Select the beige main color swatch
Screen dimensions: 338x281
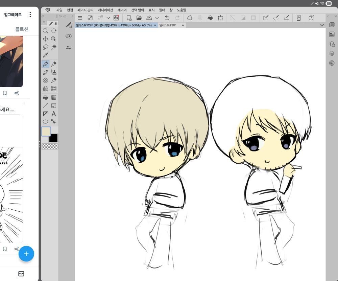pos(46,132)
